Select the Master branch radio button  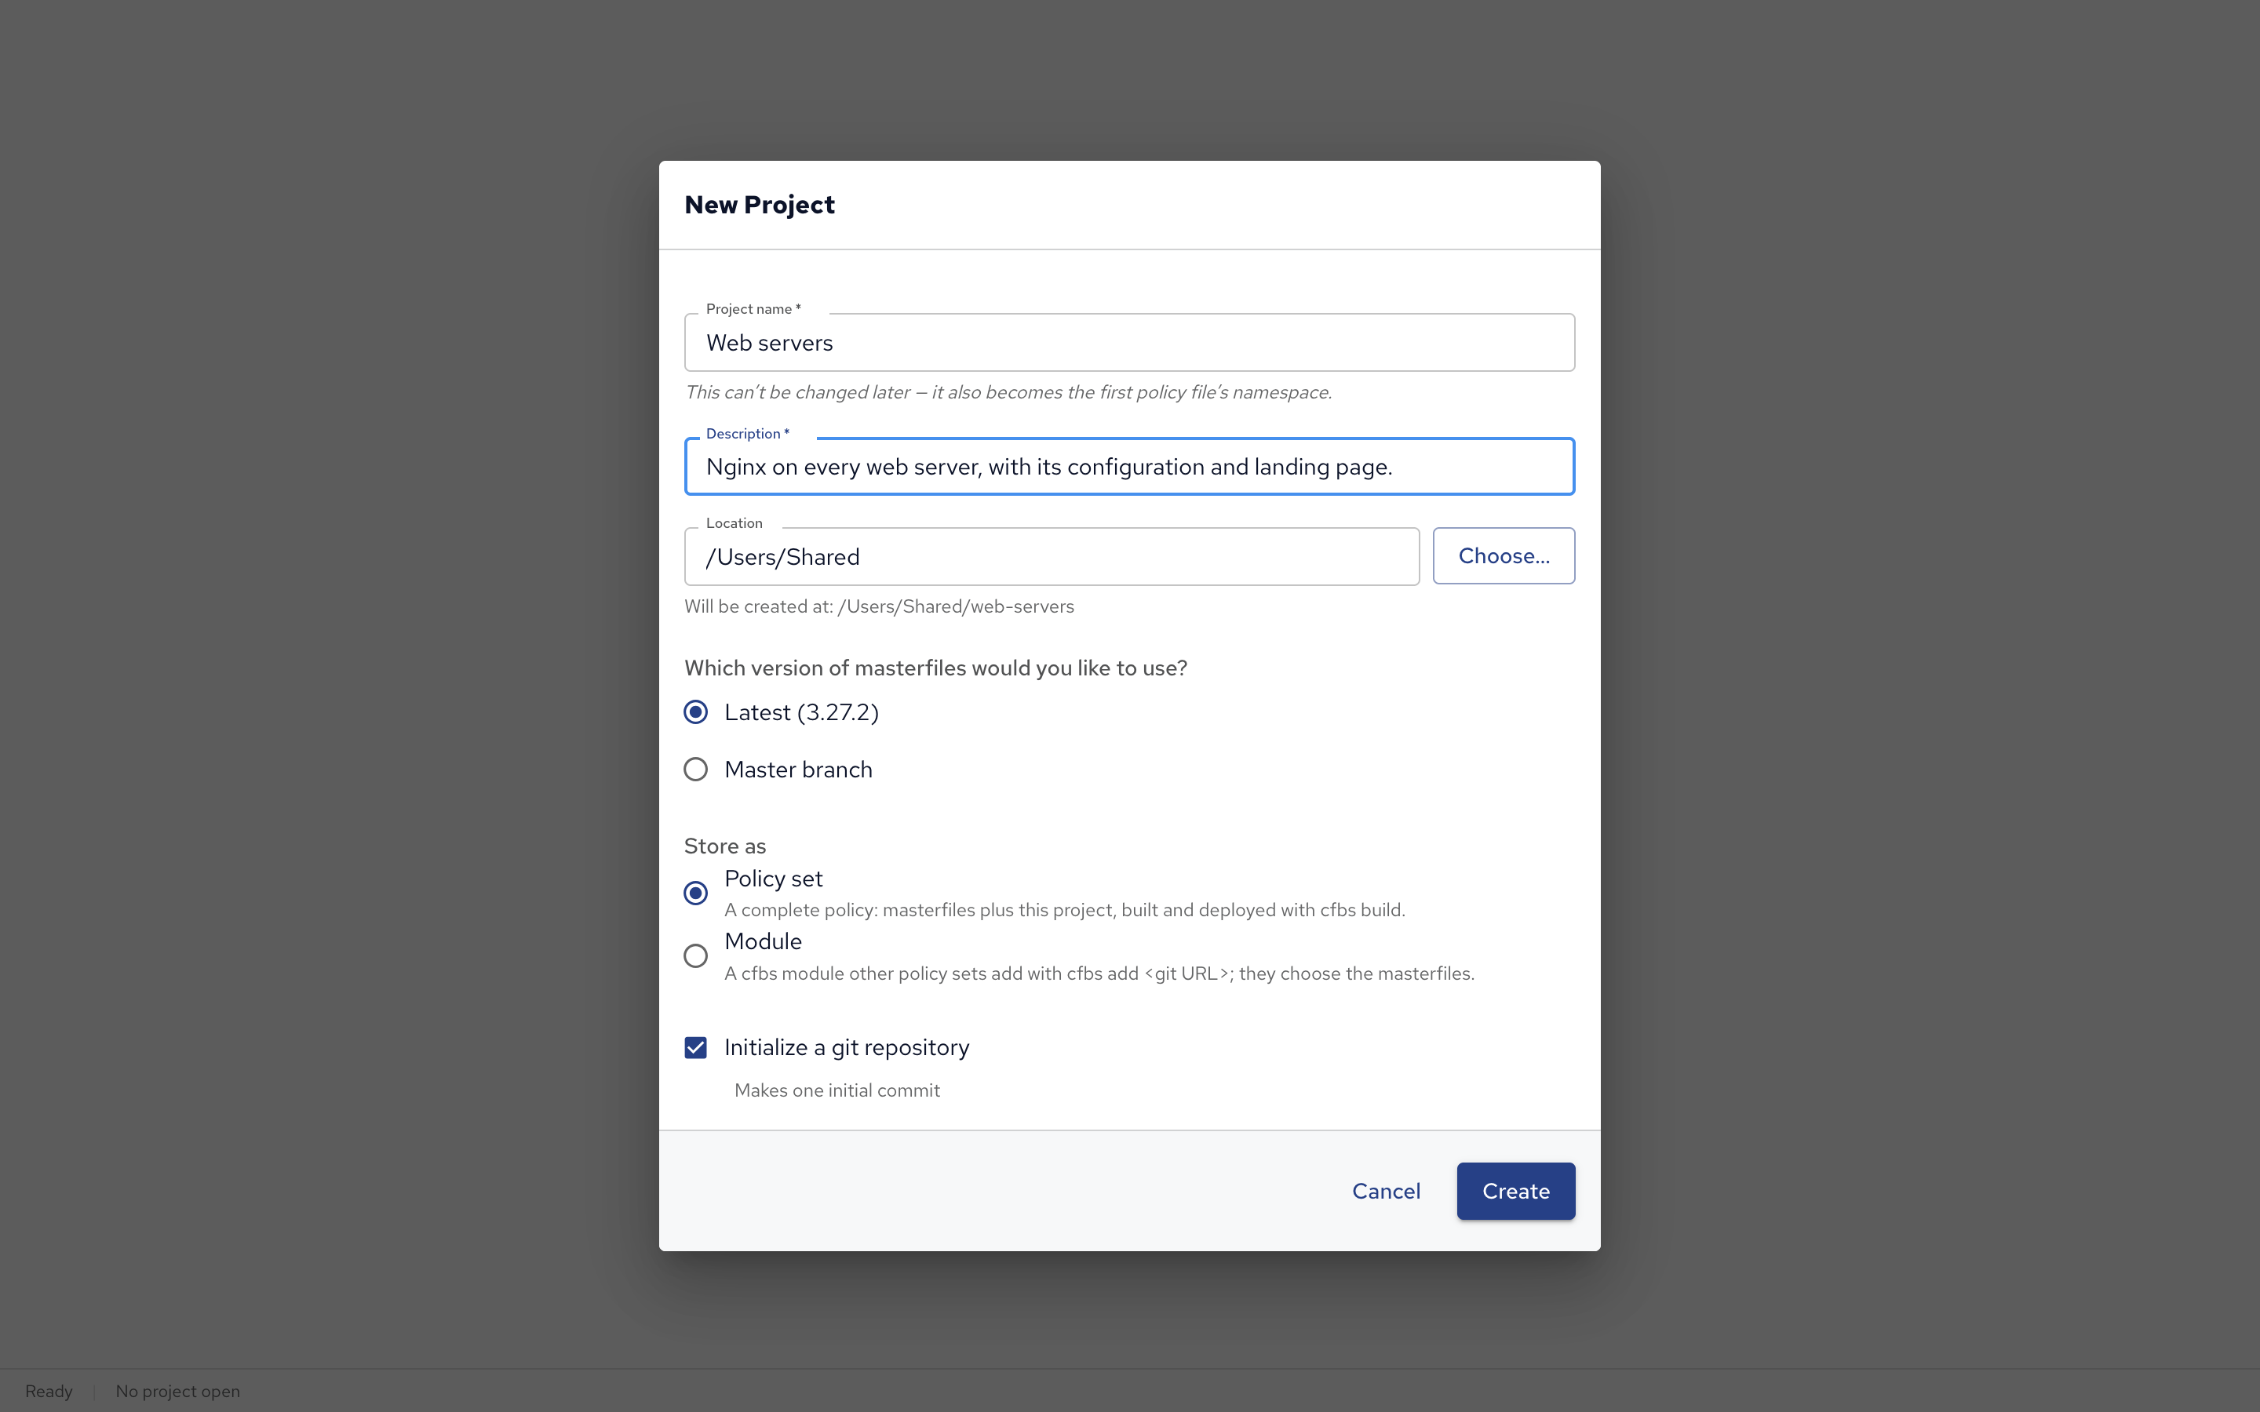(x=696, y=770)
